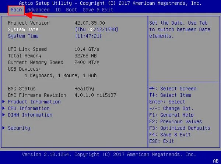This screenshot has height=164, width=221.
Task: Click the +/-: Change Opt. hint
Action: [x=171, y=108]
